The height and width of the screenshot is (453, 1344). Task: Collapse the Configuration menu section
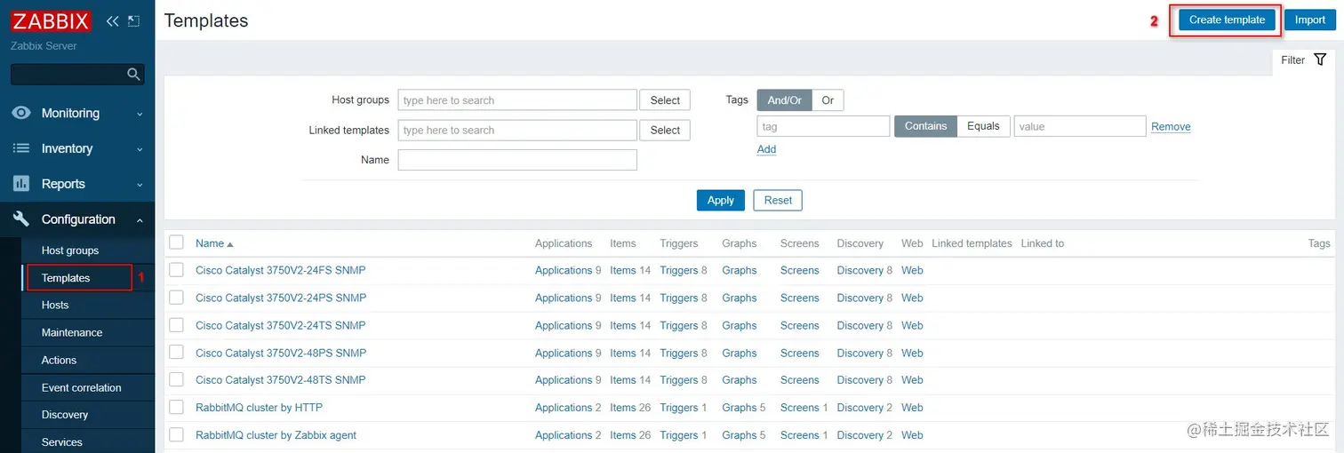click(x=77, y=219)
